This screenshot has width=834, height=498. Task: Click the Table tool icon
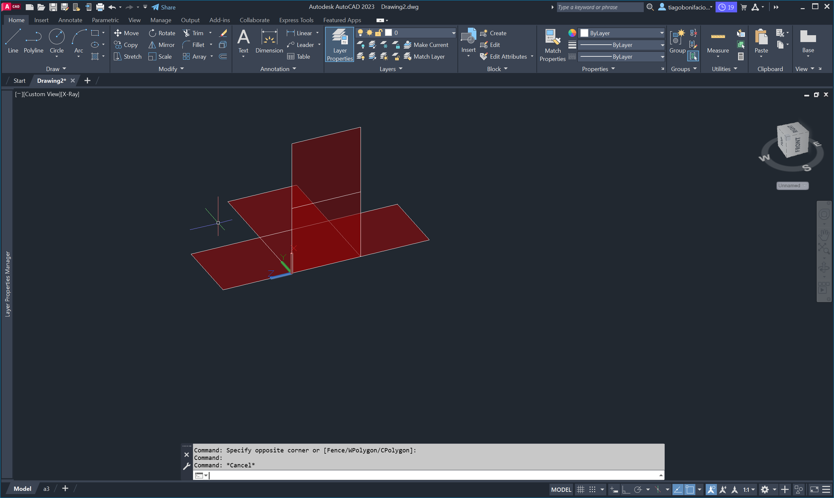(x=291, y=56)
